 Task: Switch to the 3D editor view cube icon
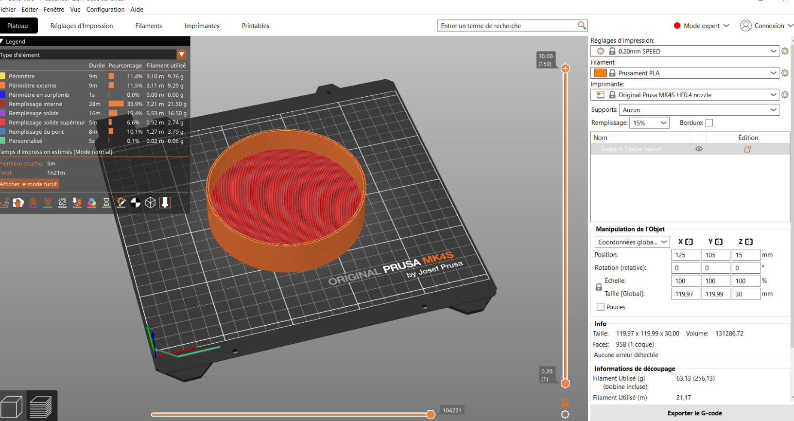coord(12,407)
